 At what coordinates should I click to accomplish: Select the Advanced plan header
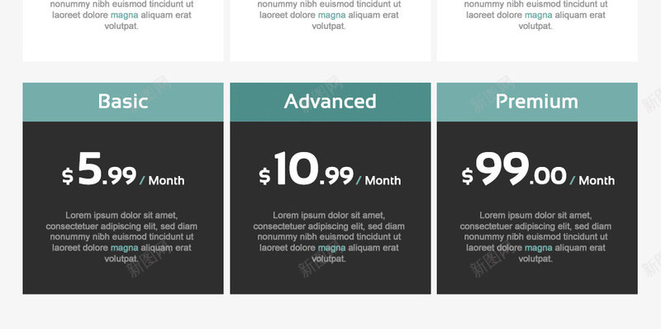[330, 102]
